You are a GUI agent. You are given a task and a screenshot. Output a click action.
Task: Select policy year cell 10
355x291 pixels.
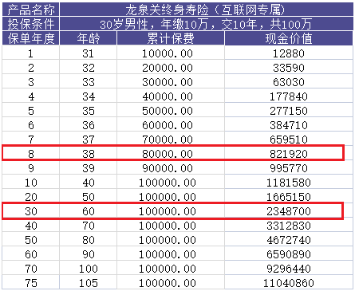31,183
